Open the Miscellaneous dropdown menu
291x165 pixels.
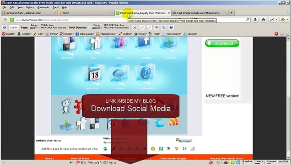[x=106, y=34]
